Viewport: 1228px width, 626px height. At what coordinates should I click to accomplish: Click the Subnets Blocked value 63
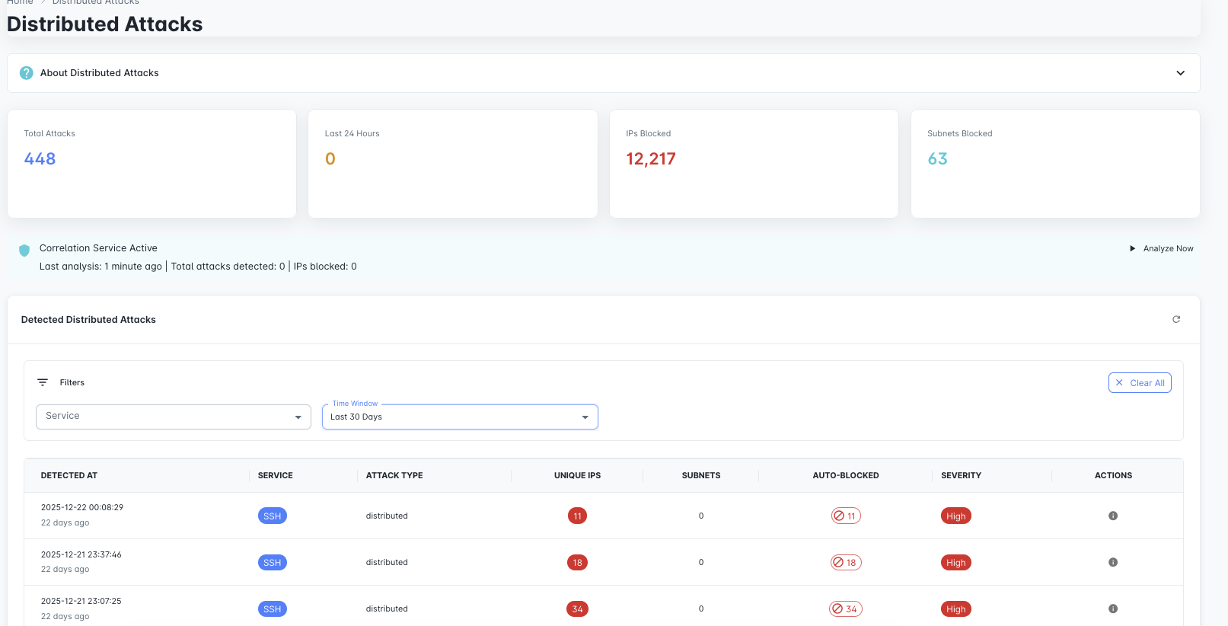tap(937, 159)
